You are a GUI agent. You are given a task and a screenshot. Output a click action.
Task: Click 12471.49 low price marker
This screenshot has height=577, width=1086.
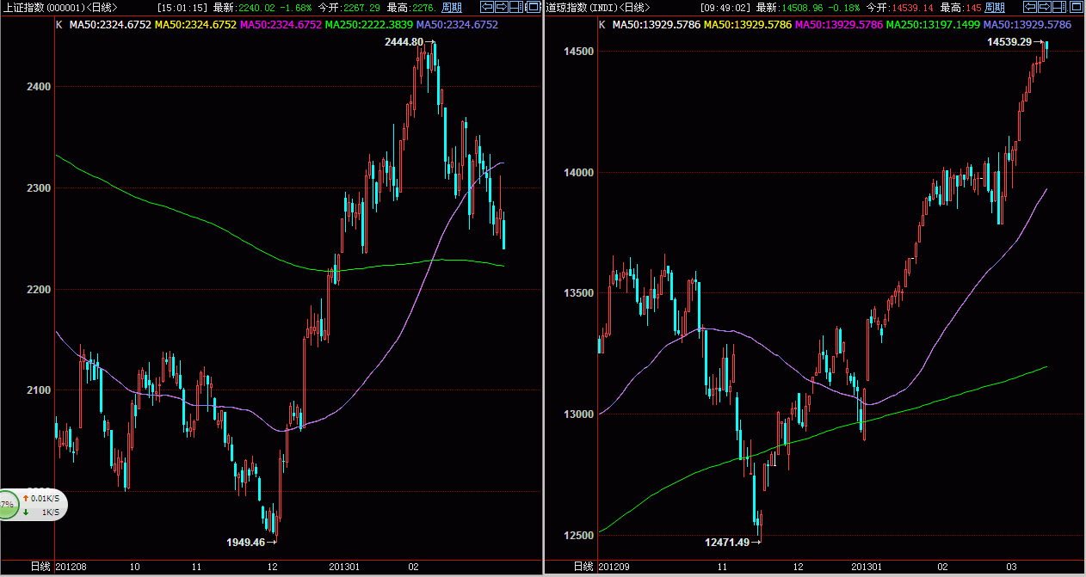727,543
